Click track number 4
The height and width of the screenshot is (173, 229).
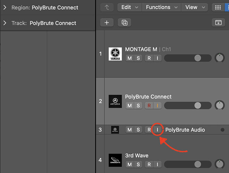click(x=100, y=160)
